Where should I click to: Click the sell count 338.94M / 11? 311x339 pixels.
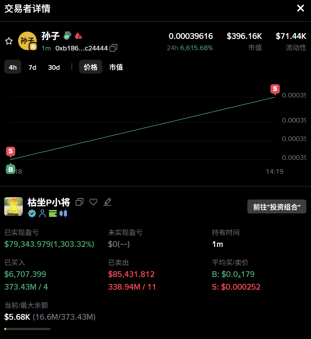pyautogui.click(x=132, y=287)
